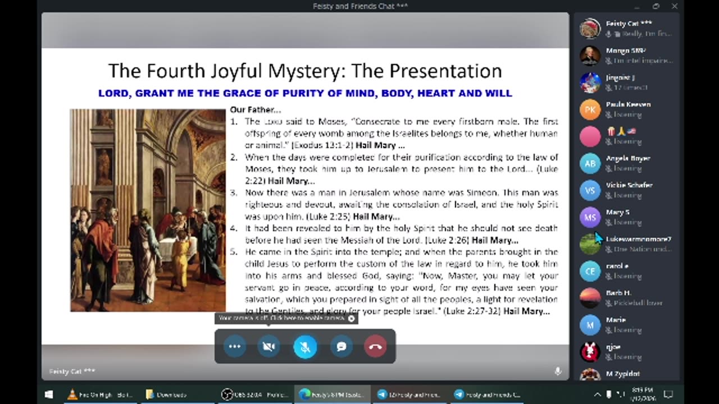
Task: Open the chat bubble button
Action: (341, 347)
